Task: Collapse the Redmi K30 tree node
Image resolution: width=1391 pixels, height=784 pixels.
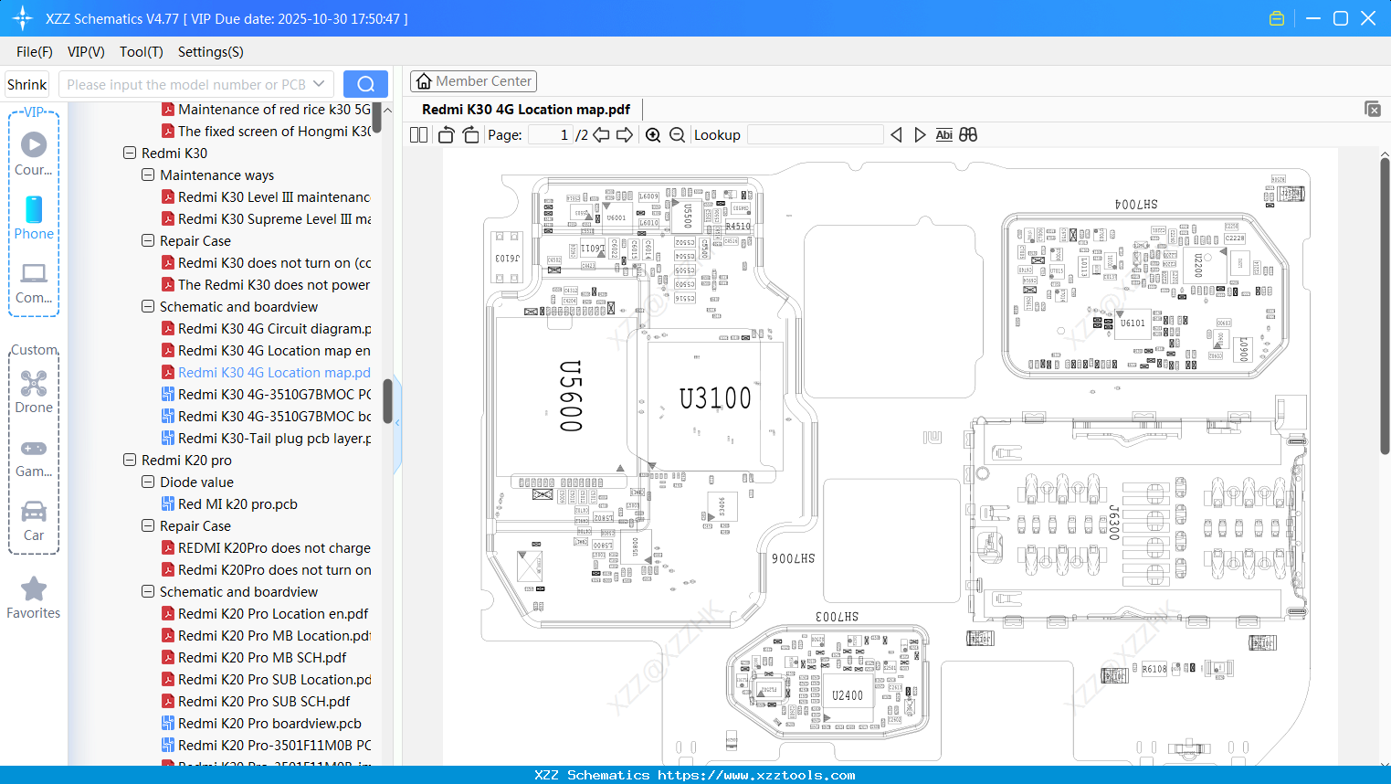Action: (130, 153)
